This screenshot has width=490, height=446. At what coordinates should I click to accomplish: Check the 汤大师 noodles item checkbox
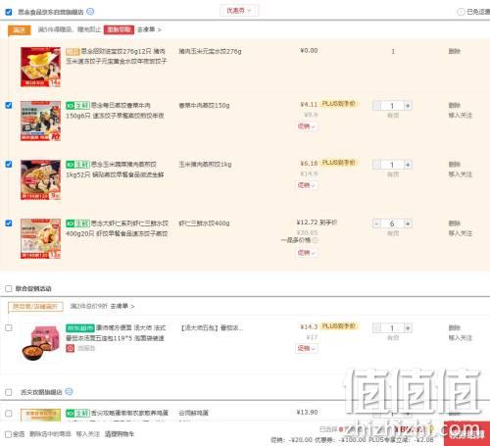[9, 327]
